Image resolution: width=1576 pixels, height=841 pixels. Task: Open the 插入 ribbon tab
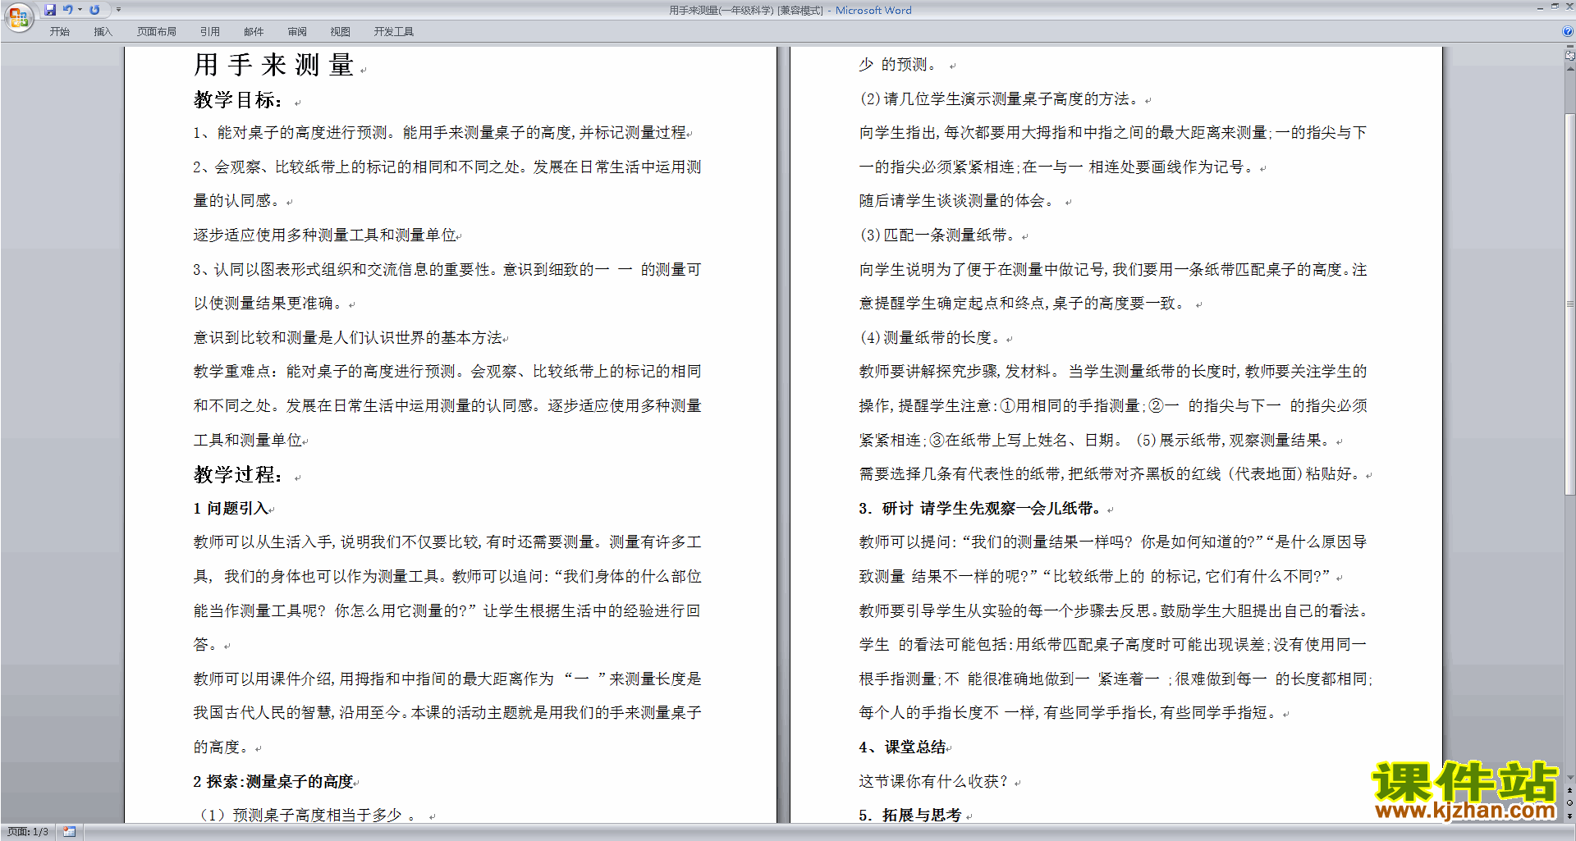[x=103, y=32]
